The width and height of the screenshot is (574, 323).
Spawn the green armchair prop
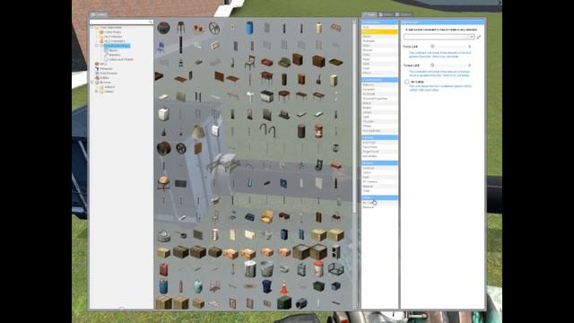pyautogui.click(x=284, y=62)
